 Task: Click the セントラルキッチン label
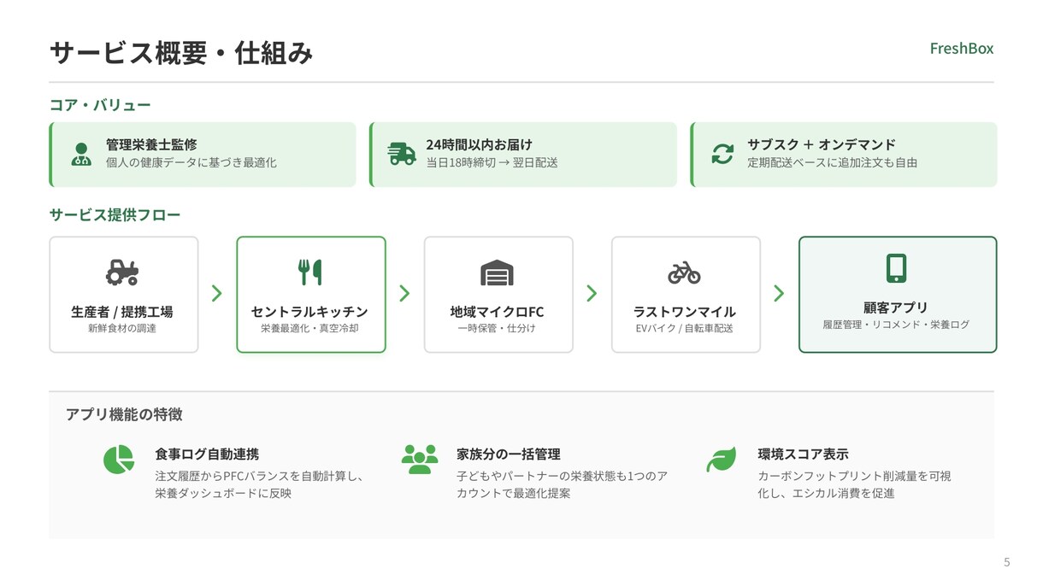pos(310,312)
